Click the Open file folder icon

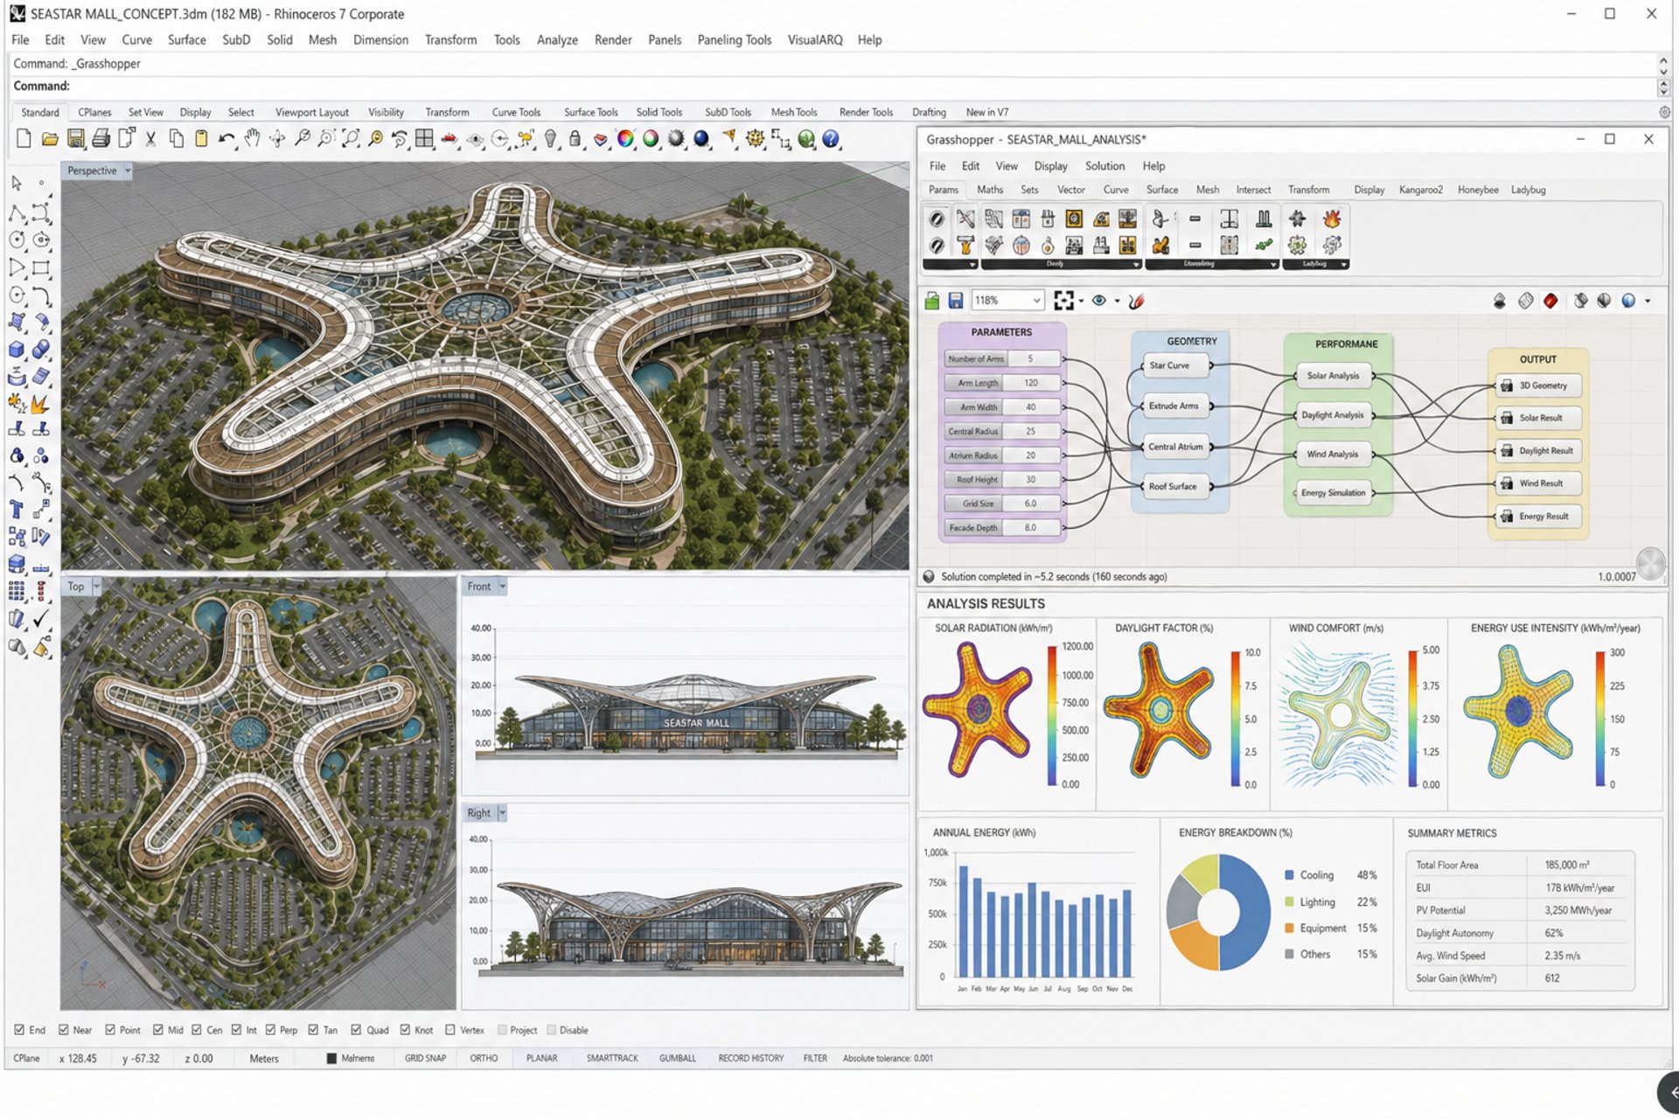click(50, 139)
